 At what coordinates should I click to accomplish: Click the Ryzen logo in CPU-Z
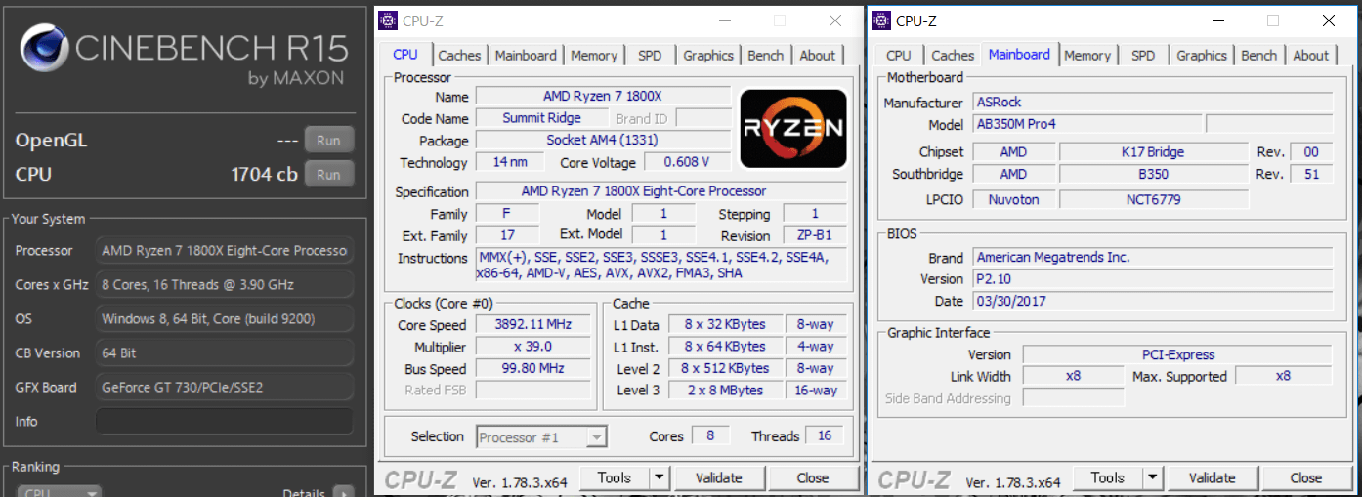point(793,128)
